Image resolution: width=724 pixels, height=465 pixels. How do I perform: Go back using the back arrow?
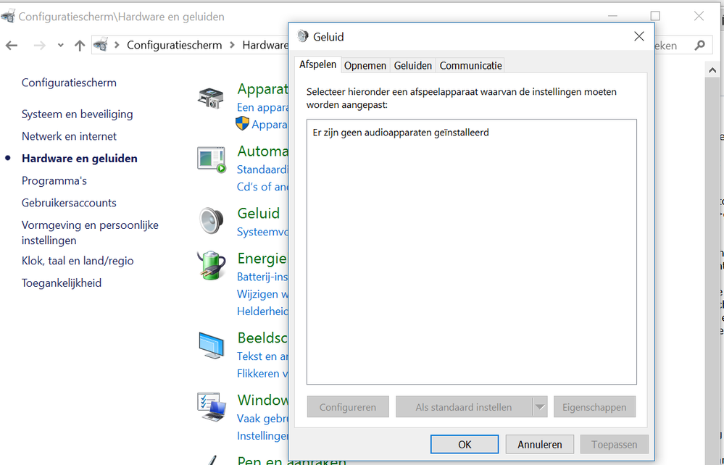12,46
